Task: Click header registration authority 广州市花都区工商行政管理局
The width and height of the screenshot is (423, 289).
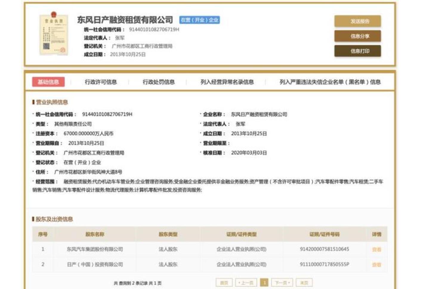Action: pos(142,46)
